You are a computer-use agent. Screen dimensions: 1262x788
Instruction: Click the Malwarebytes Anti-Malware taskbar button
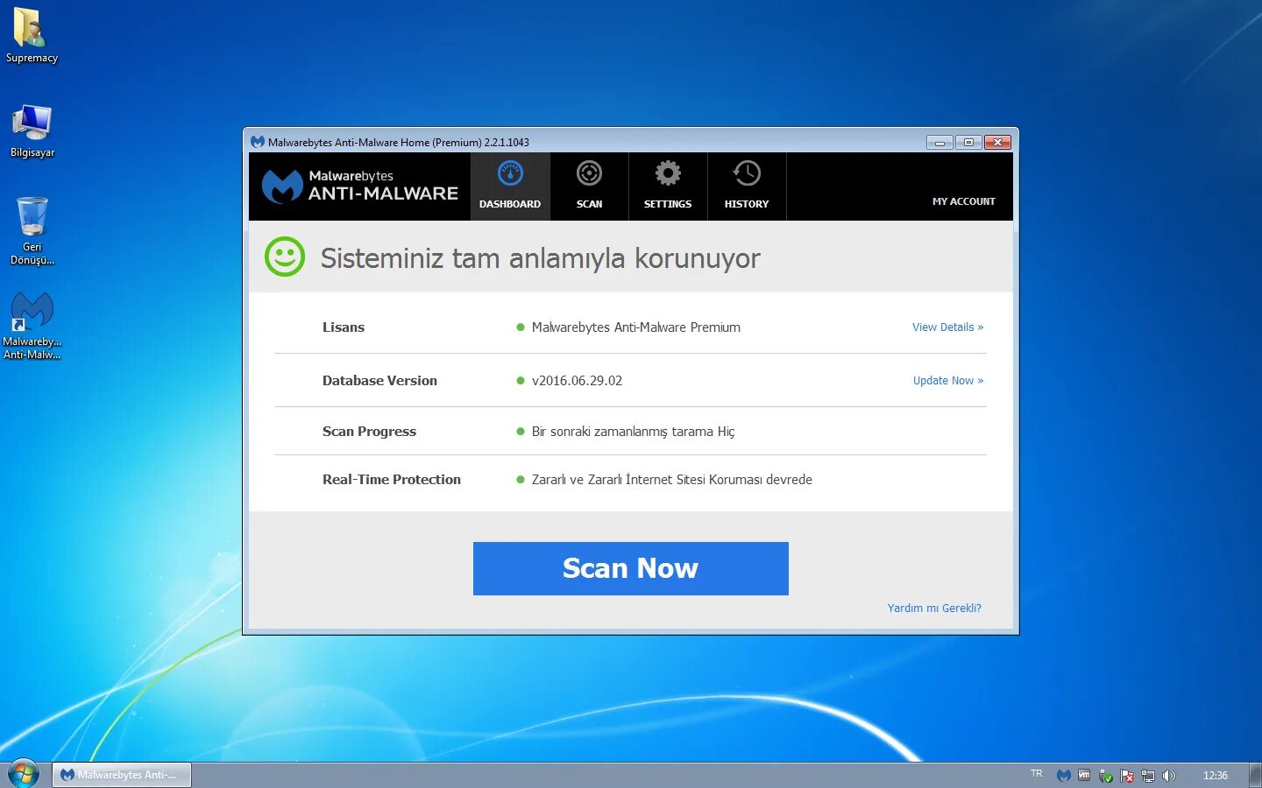coord(121,775)
